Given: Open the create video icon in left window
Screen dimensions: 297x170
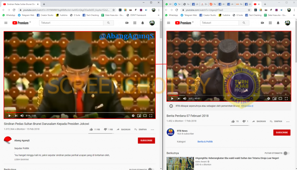Looking at the screenshot, I should tap(127, 23).
